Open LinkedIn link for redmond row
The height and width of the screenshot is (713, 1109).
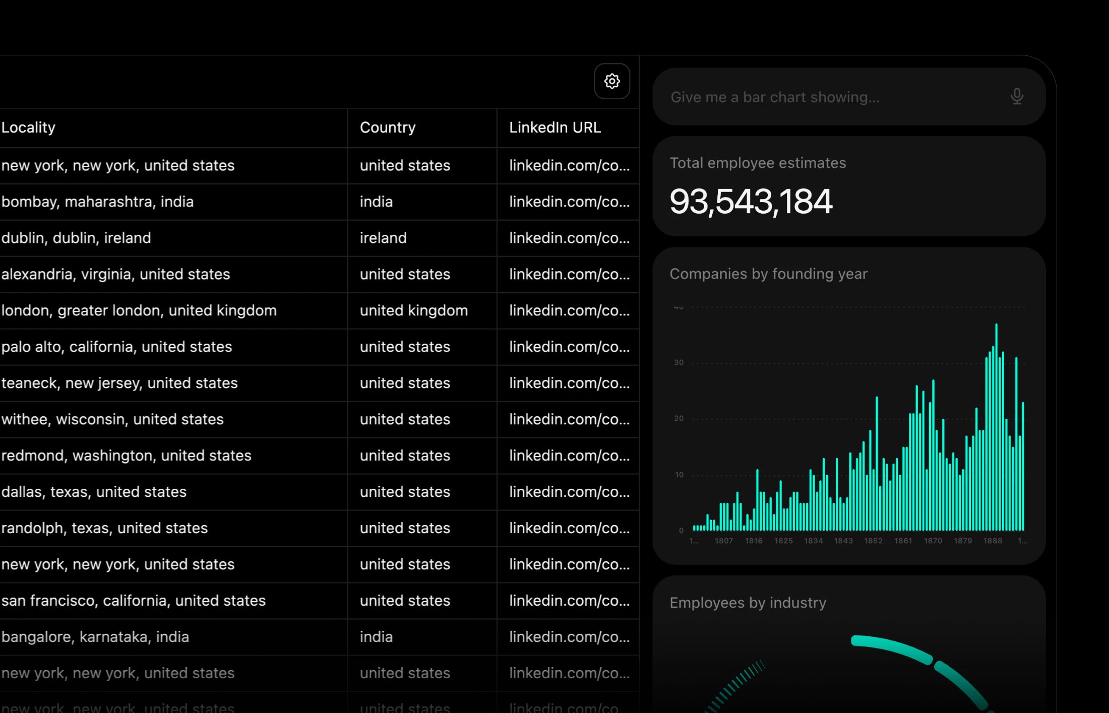pos(569,456)
